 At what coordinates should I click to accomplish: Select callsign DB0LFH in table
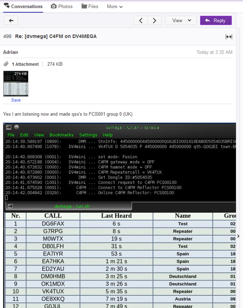53,246
